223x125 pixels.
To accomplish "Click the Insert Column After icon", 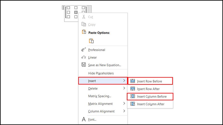I will click(x=133, y=104).
